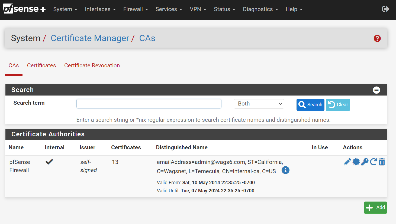This screenshot has width=396, height=224.
Task: Open the Help menu
Action: coord(294,9)
